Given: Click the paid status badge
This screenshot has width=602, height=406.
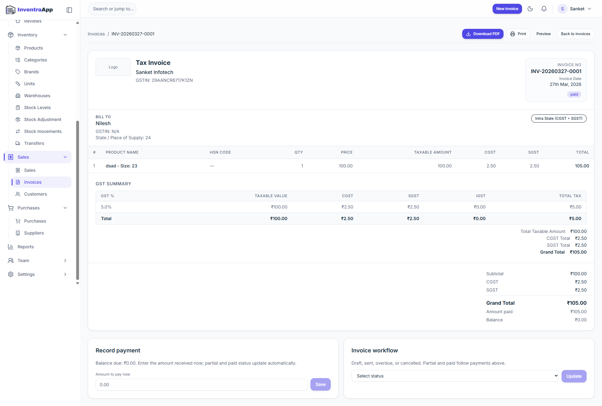Looking at the screenshot, I should 574,94.
